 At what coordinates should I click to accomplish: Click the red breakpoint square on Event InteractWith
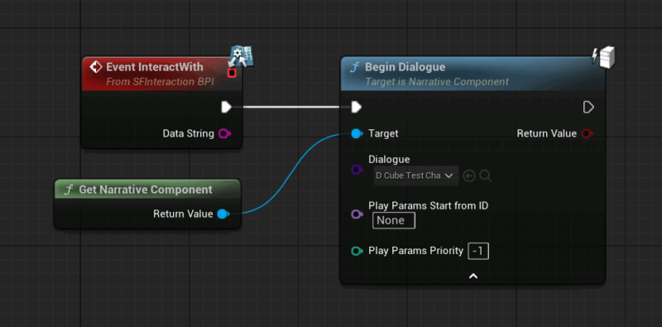pyautogui.click(x=232, y=73)
